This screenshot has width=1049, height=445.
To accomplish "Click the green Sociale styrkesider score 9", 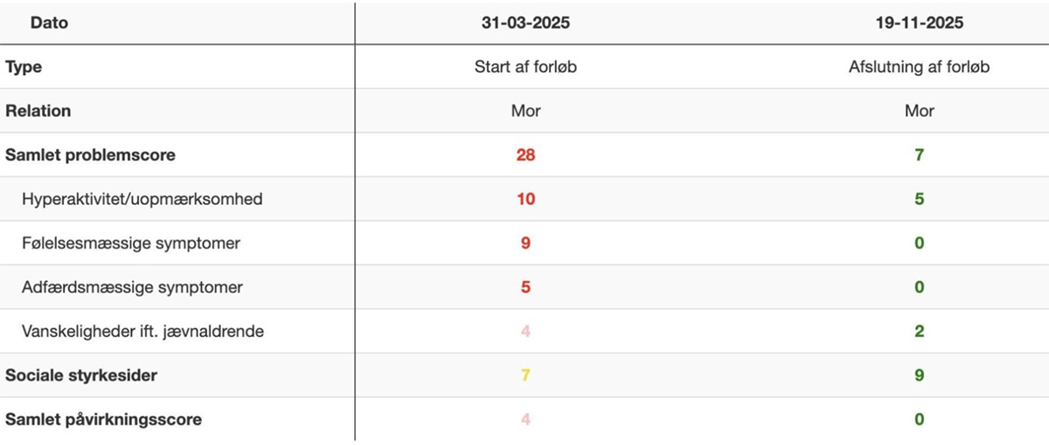I will pos(920,375).
